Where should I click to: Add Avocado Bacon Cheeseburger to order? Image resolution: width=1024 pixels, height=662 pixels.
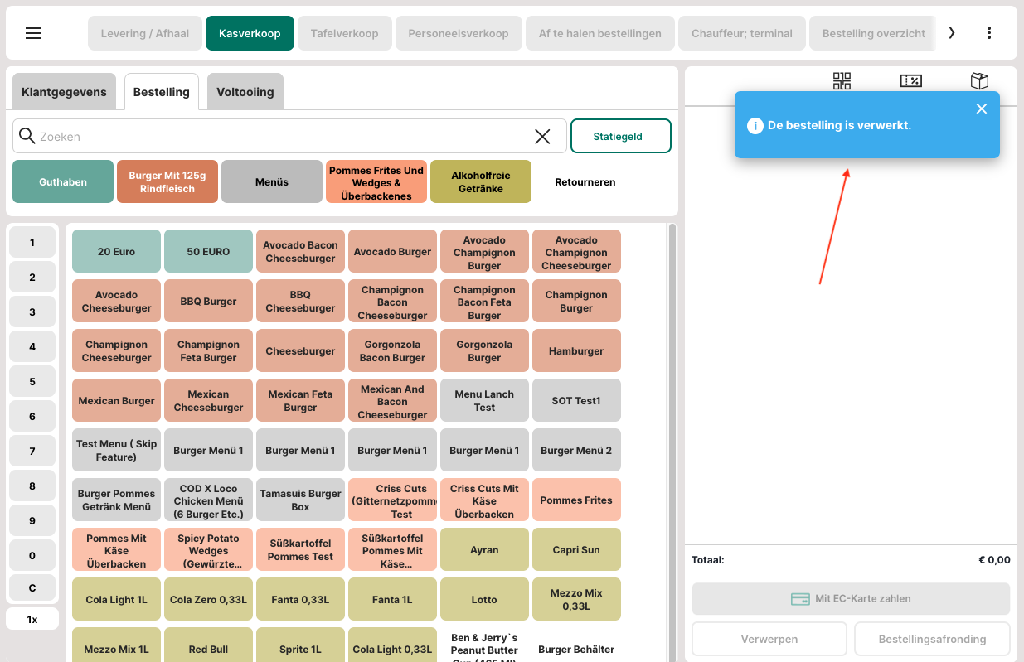(x=300, y=252)
